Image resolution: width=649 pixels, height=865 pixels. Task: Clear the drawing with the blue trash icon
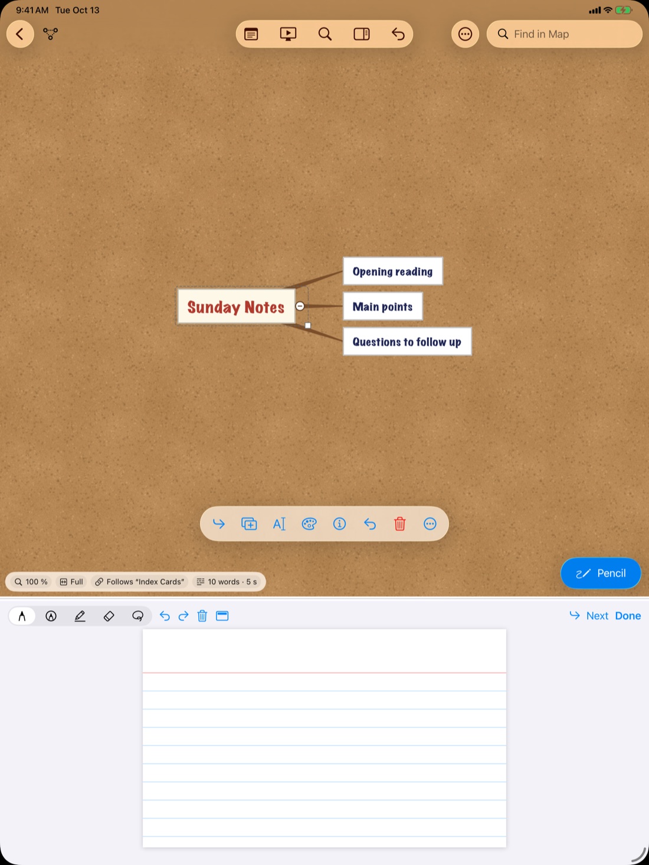click(x=202, y=616)
